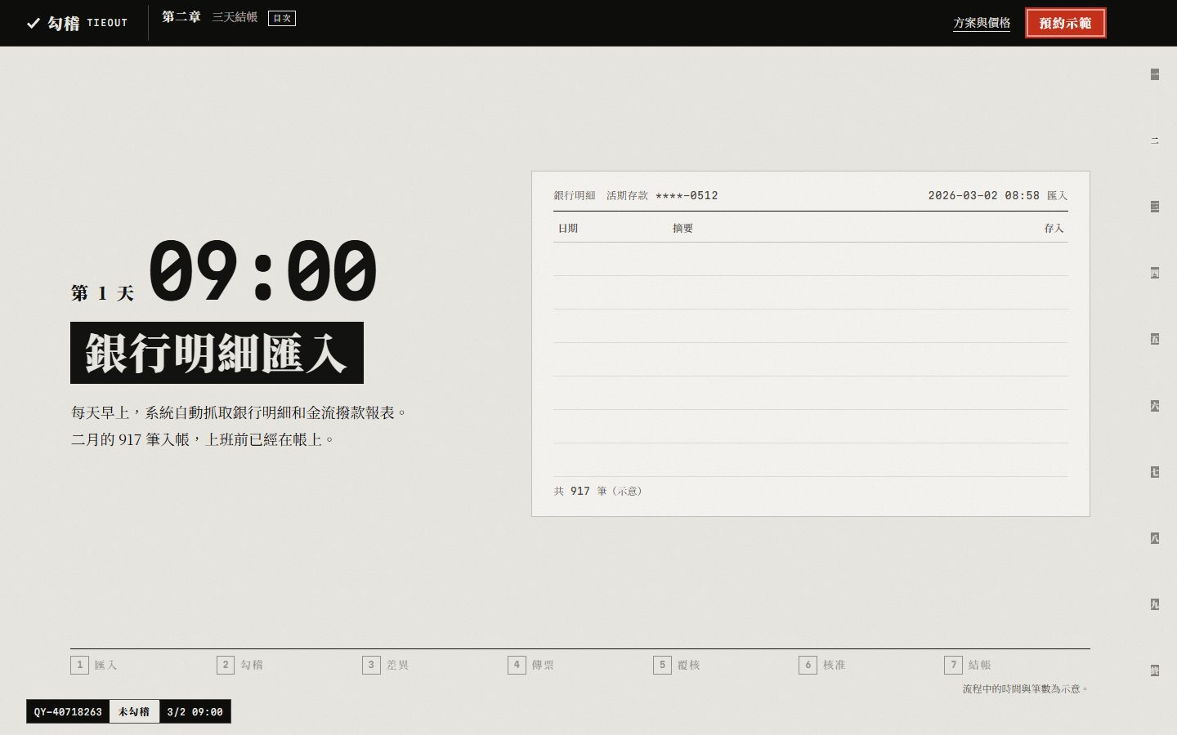This screenshot has width=1177, height=735.
Task: Click the large 09:00 clock display
Action: point(262,270)
